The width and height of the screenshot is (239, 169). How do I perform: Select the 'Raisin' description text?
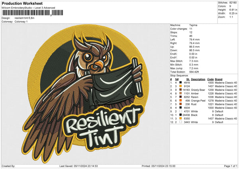coord(195,97)
